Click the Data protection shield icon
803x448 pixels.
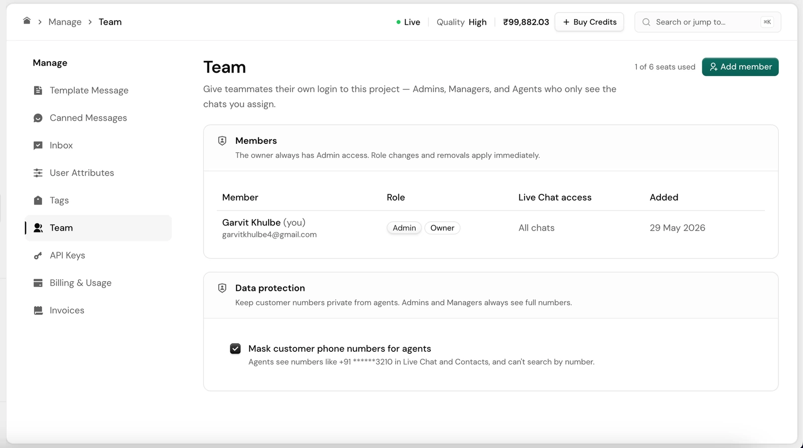[222, 288]
